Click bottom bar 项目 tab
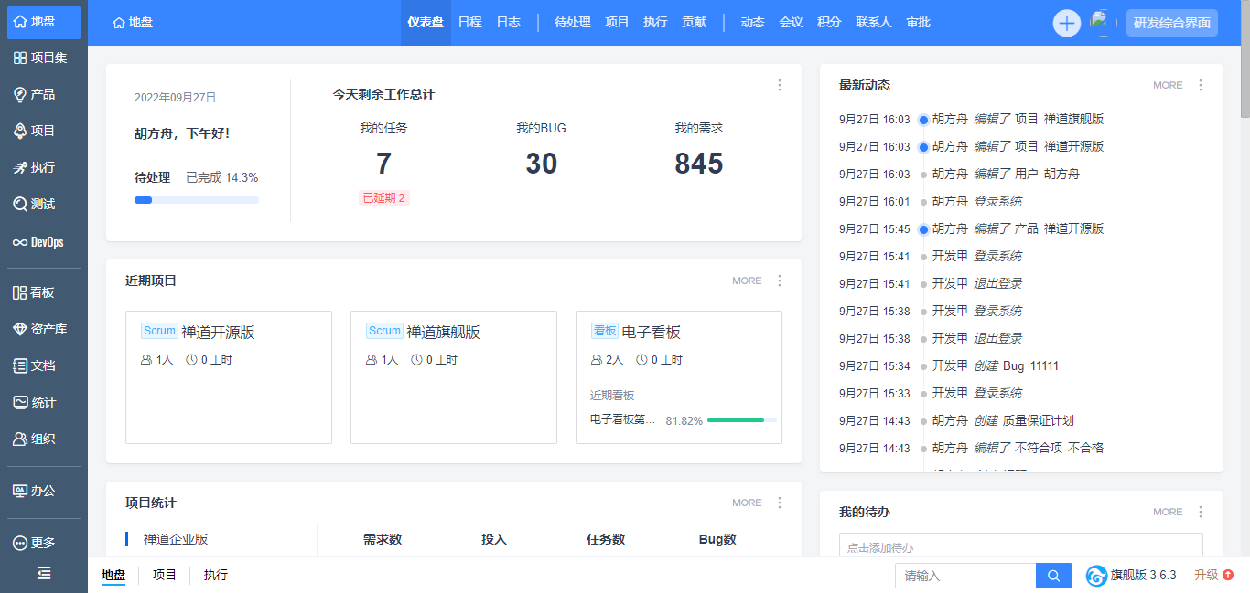Viewport: 1250px width, 593px height. point(165,576)
